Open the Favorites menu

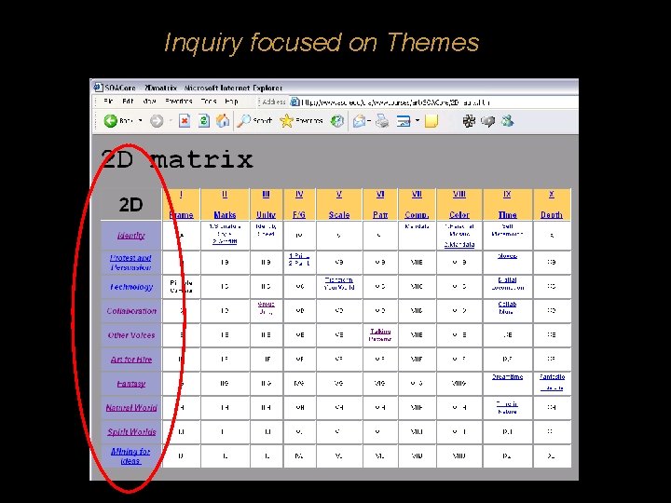(x=178, y=102)
